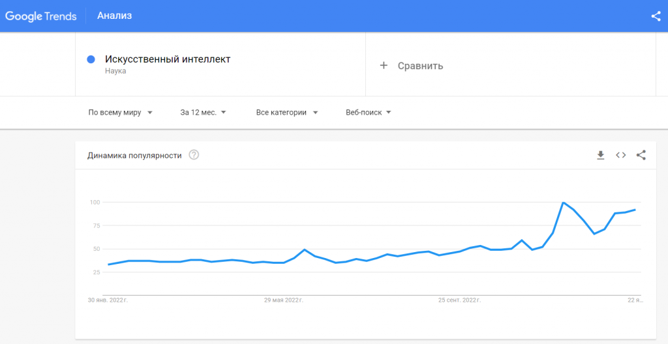Select the Анализ tab in header
668x344 pixels.
point(115,16)
